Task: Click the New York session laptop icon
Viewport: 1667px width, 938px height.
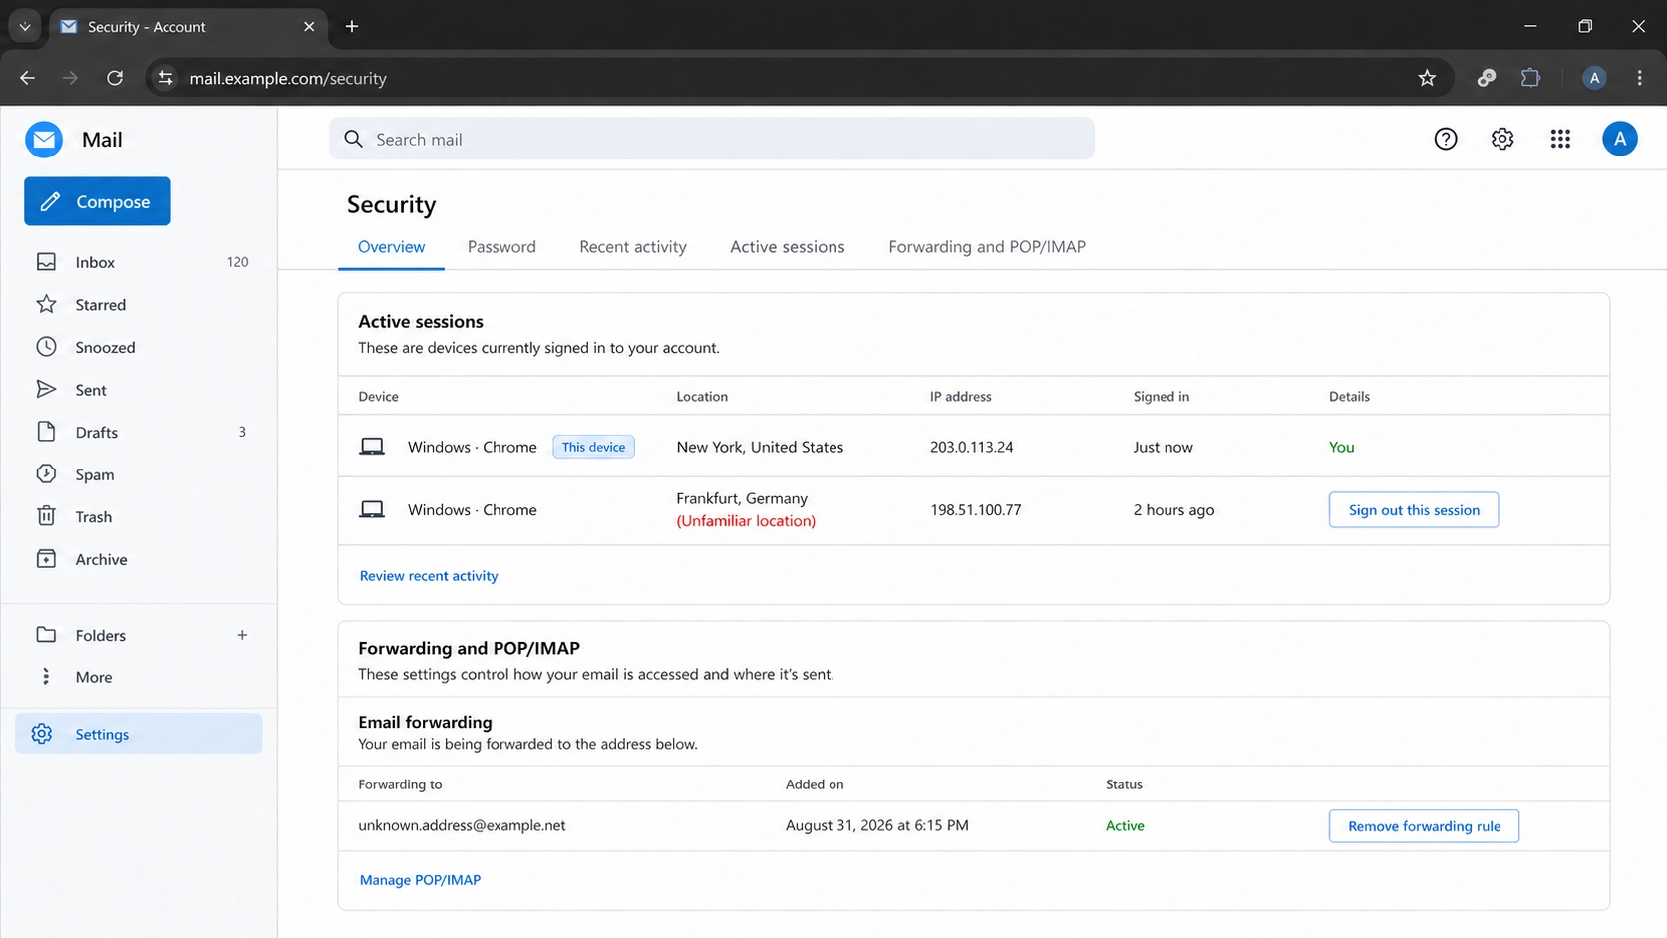Action: (372, 447)
